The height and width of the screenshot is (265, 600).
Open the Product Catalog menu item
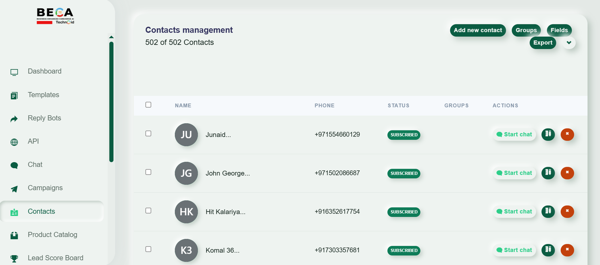(52, 235)
